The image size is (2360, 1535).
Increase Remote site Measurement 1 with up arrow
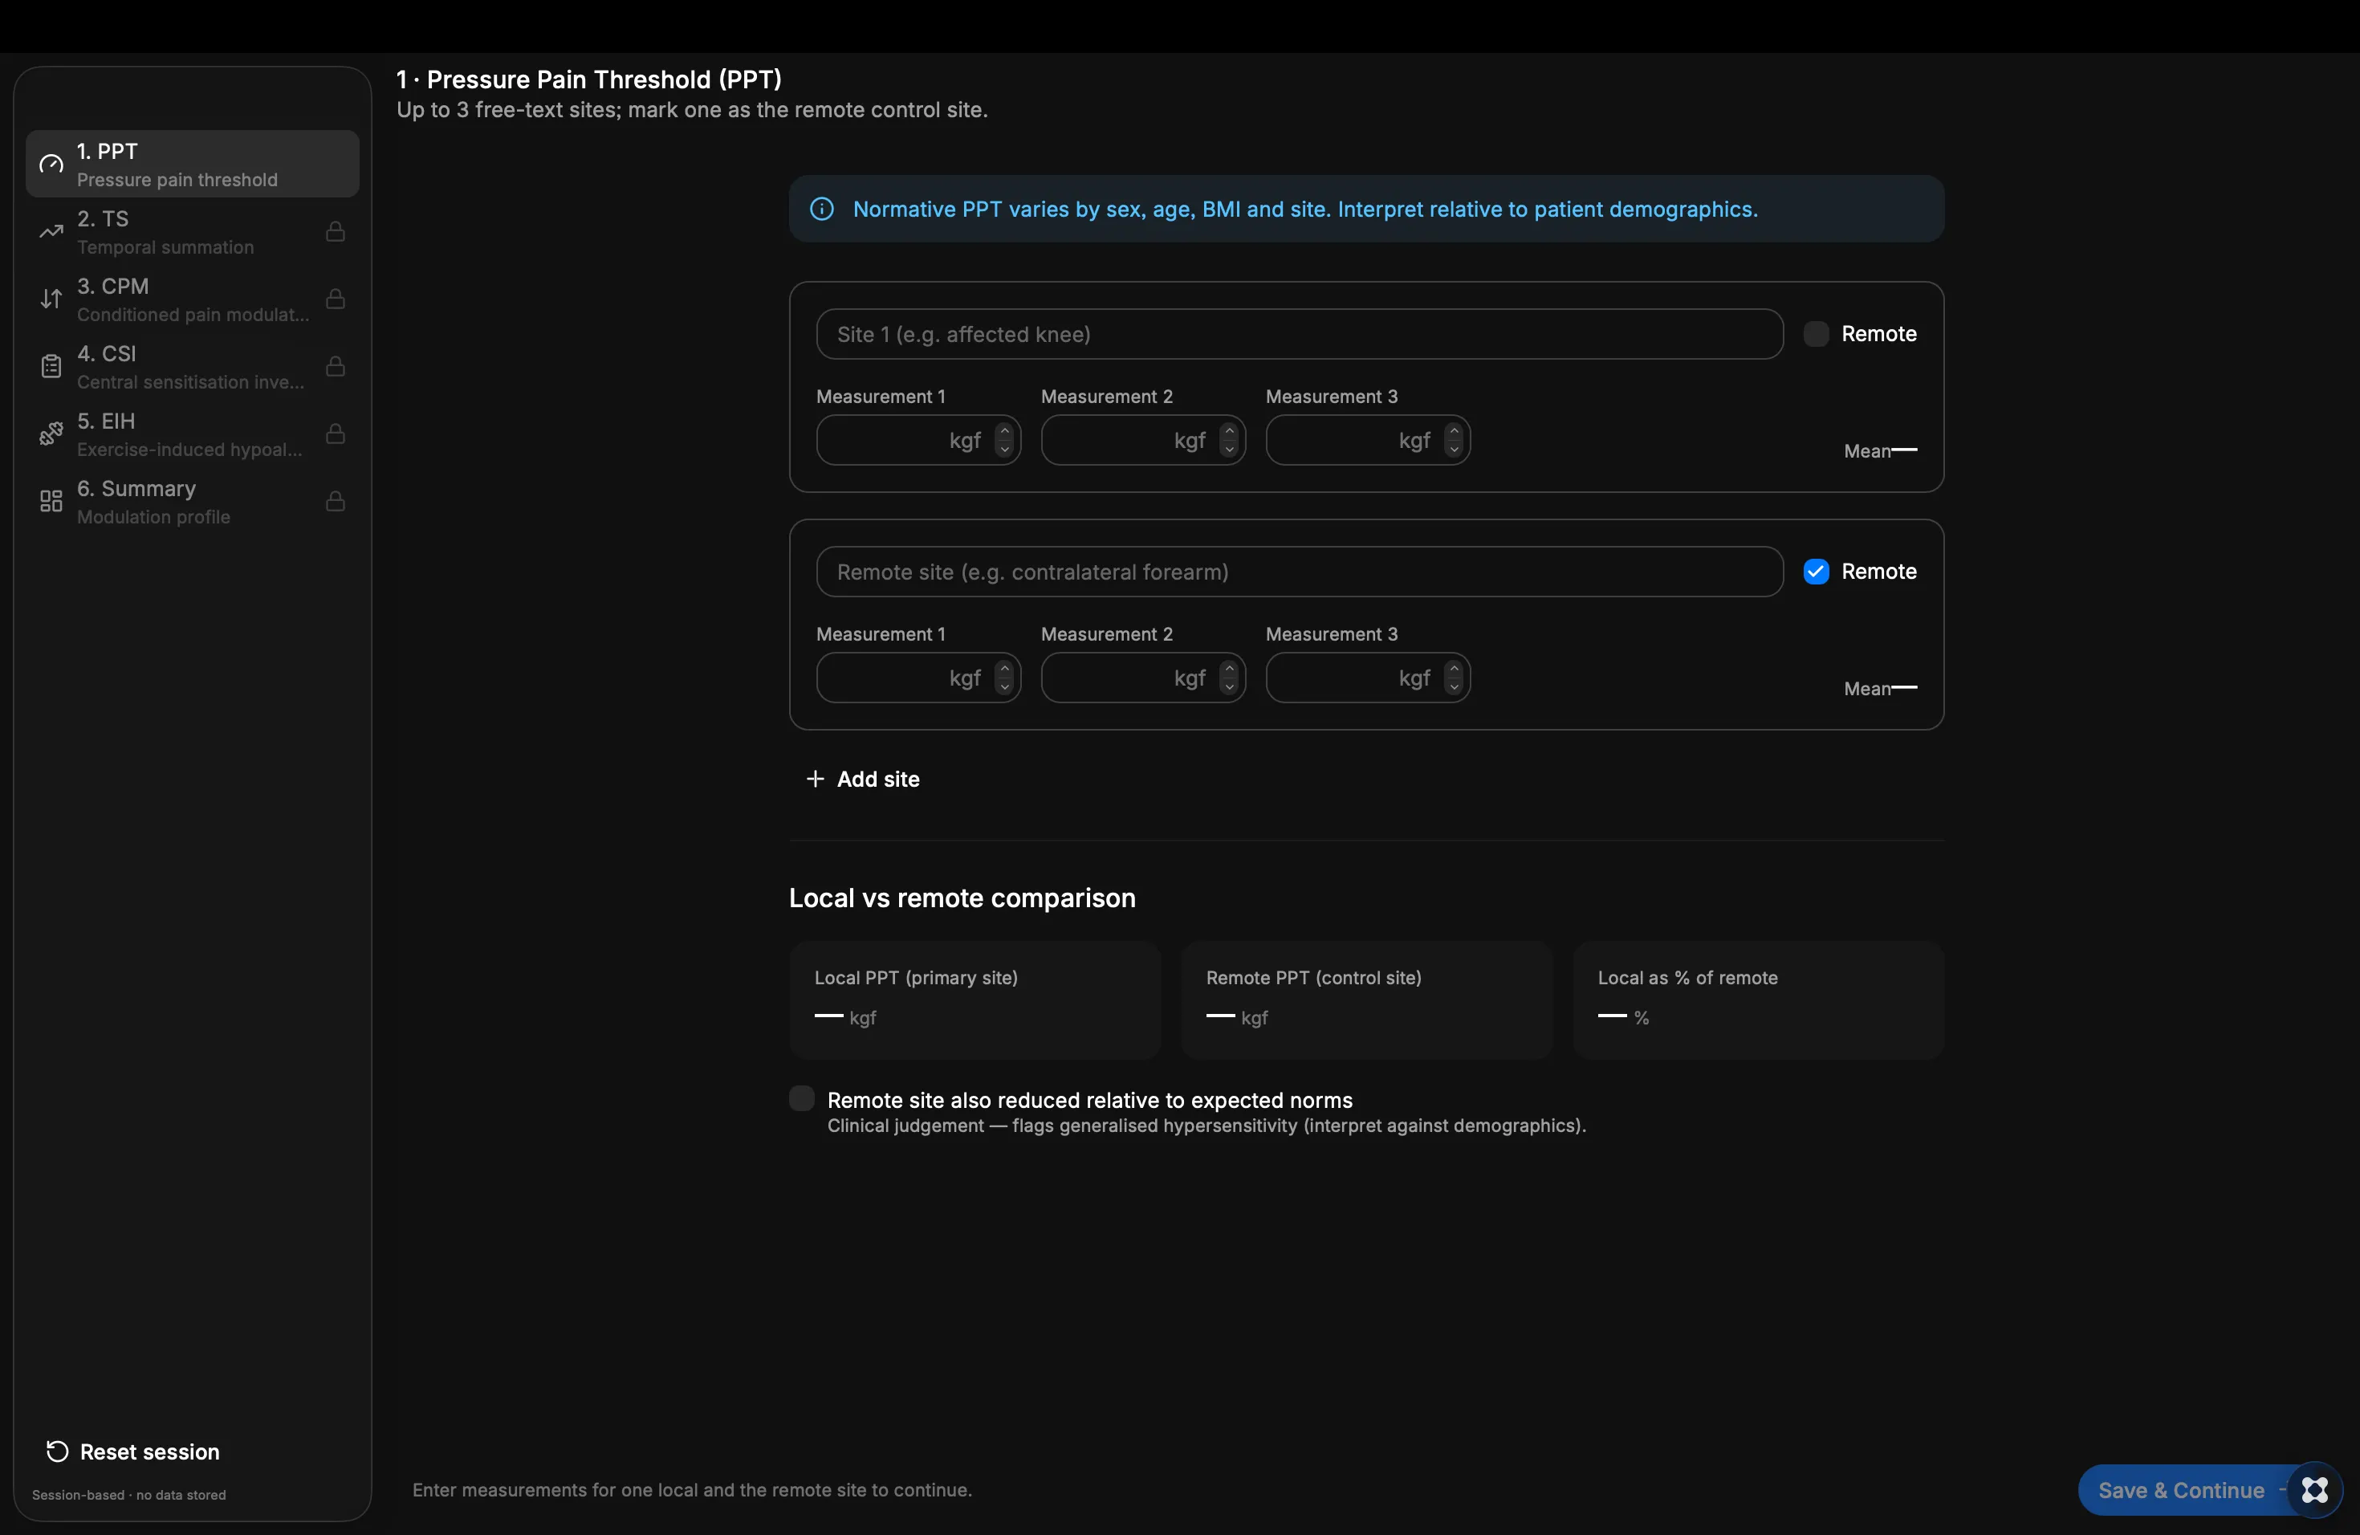tap(1003, 670)
